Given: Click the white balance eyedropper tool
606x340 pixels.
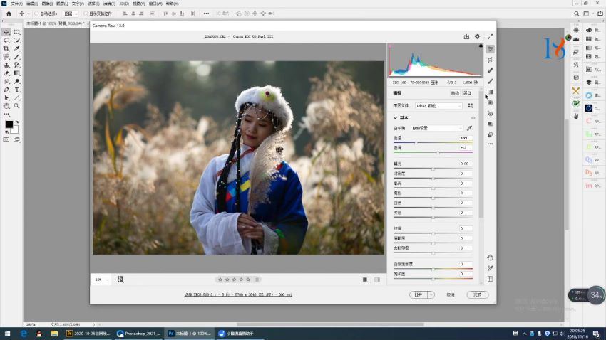Looking at the screenshot, I should [x=470, y=128].
